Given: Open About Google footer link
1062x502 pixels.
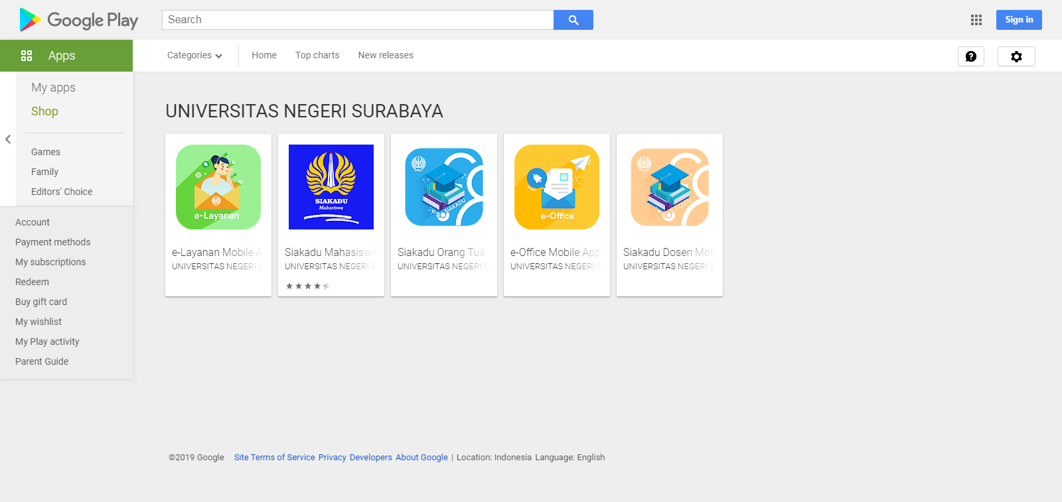Looking at the screenshot, I should [x=422, y=458].
